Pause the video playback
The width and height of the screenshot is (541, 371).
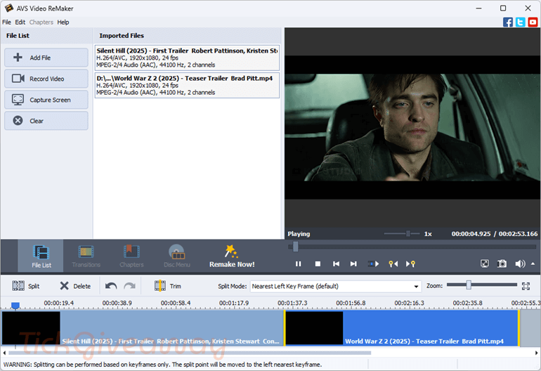click(298, 264)
